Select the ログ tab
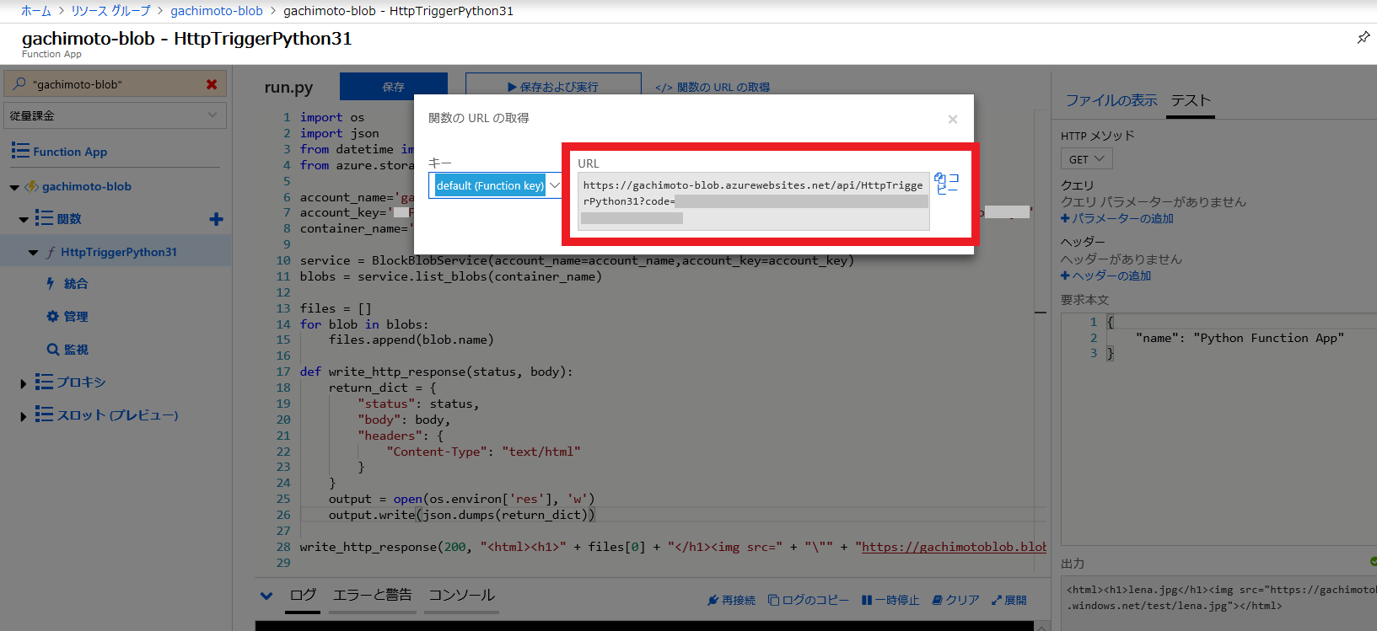 [303, 595]
